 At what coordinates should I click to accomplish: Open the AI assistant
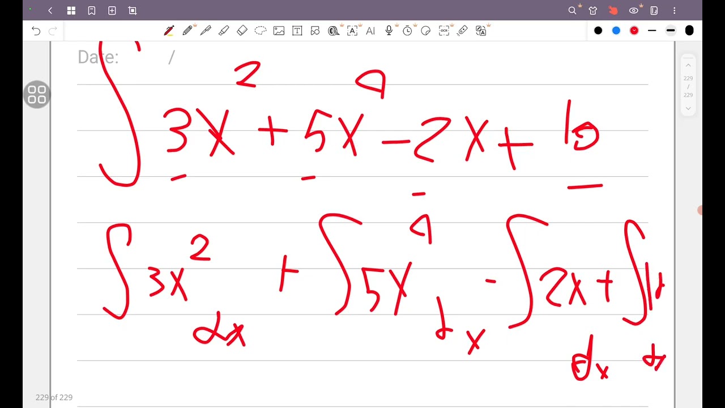click(x=370, y=31)
